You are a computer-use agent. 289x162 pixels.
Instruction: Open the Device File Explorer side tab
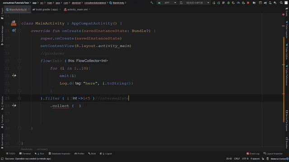click(287, 121)
